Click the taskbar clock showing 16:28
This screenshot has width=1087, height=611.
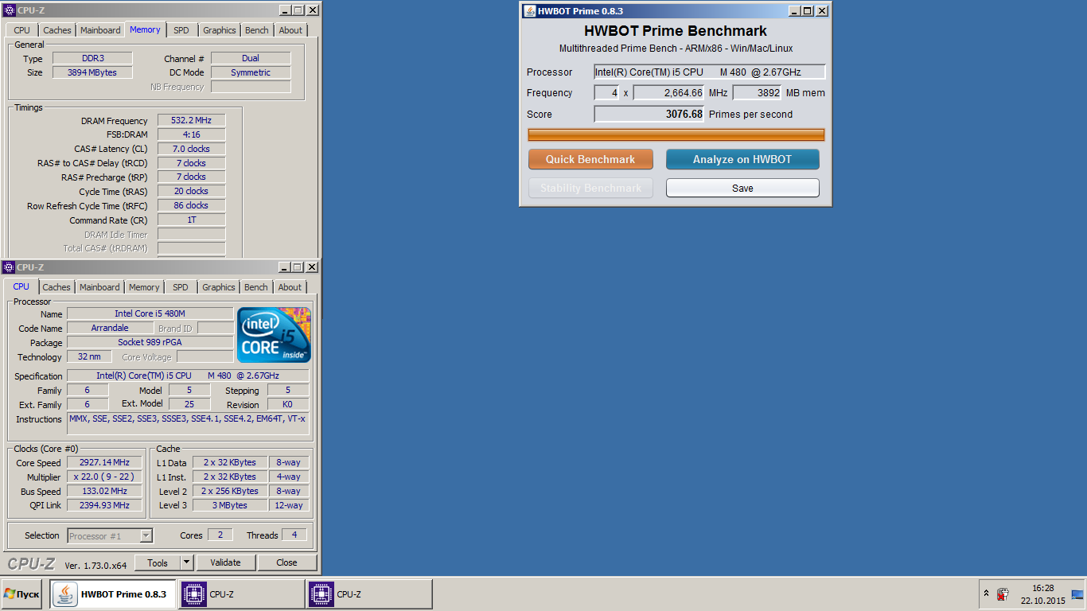(1043, 588)
